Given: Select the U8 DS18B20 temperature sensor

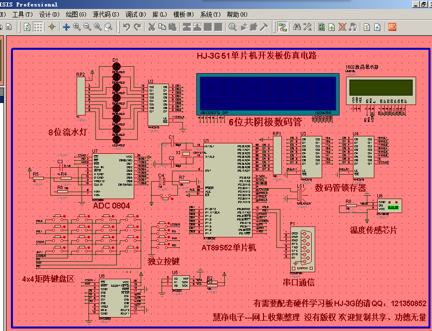Looking at the screenshot, I should click(390, 206).
